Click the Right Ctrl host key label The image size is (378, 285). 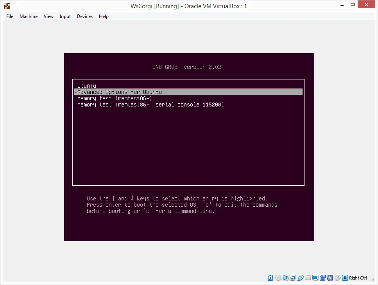coord(358,278)
